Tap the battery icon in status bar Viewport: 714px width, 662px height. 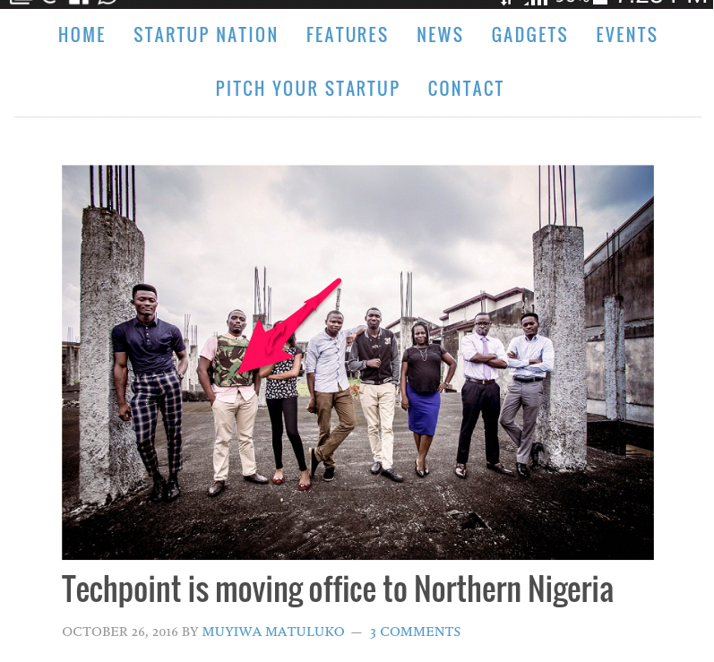click(600, 2)
